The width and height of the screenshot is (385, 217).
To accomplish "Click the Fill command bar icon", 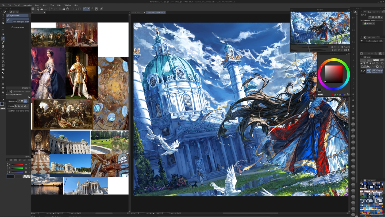I will (64, 9).
